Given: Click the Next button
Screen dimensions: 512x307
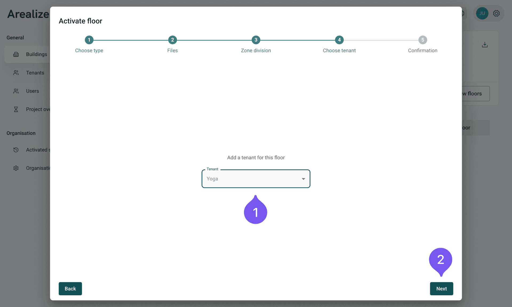Looking at the screenshot, I should pyautogui.click(x=442, y=289).
